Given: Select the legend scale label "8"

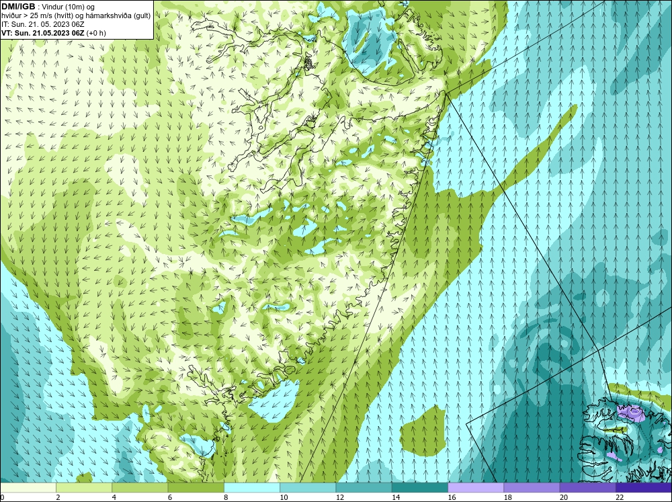Looking at the screenshot, I should [226, 497].
